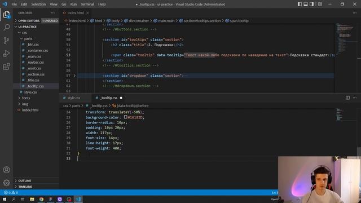
Task: Open Run and Debug view
Action: point(6,54)
